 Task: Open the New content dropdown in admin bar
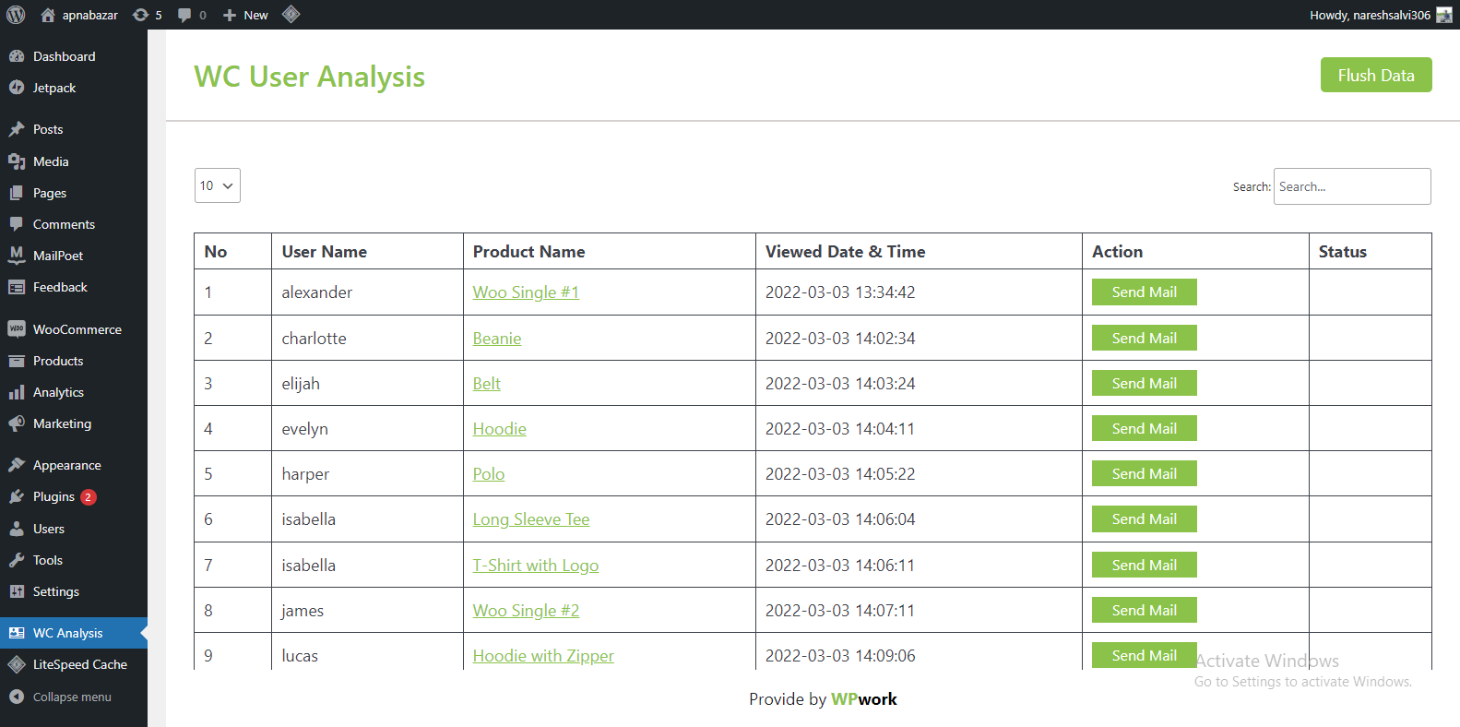245,15
